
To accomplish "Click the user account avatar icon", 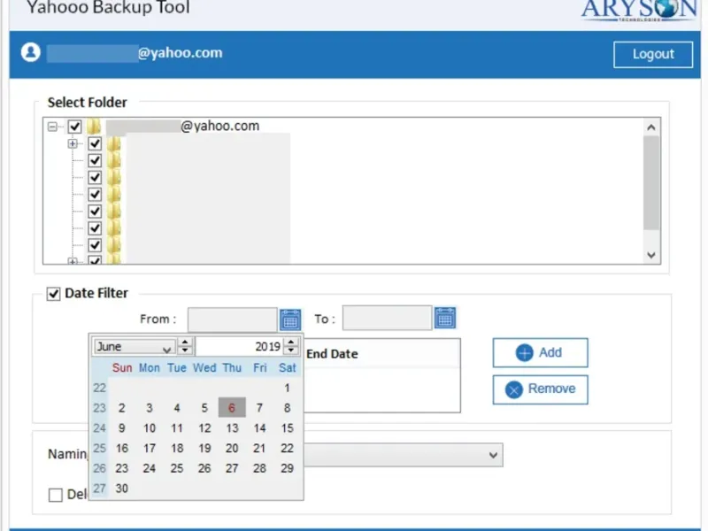I will tap(31, 52).
